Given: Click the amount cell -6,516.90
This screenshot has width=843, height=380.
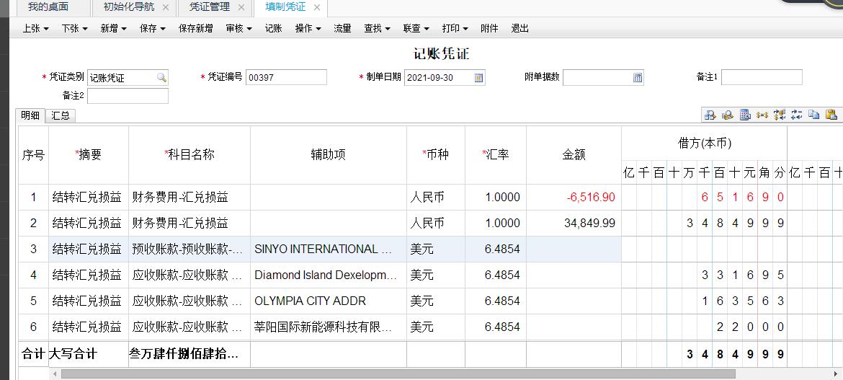Looking at the screenshot, I should coord(574,197).
